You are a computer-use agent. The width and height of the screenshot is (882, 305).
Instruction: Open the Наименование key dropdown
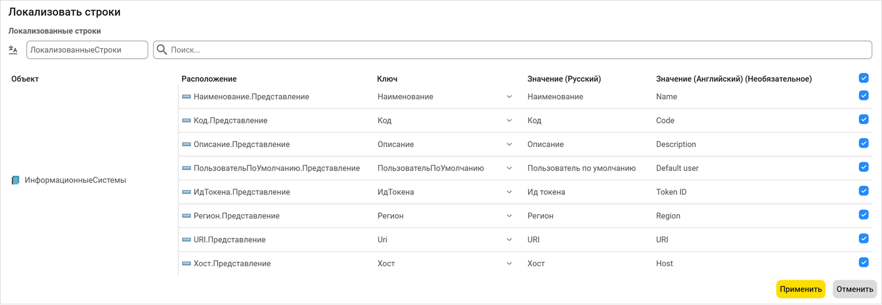point(509,97)
